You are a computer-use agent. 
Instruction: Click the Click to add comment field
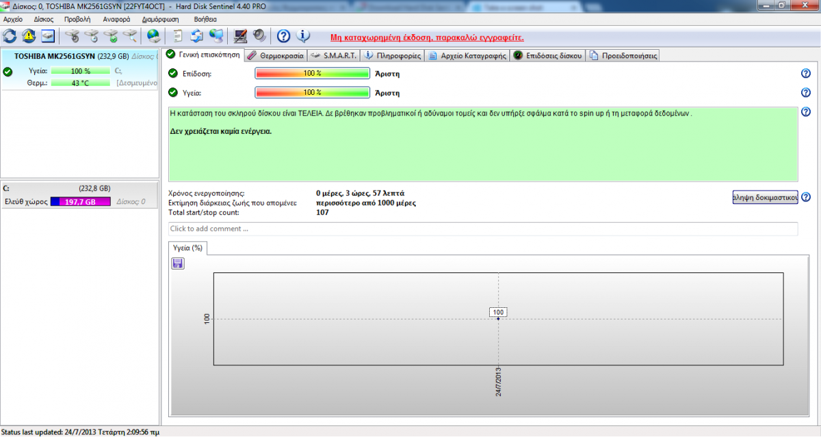click(483, 229)
